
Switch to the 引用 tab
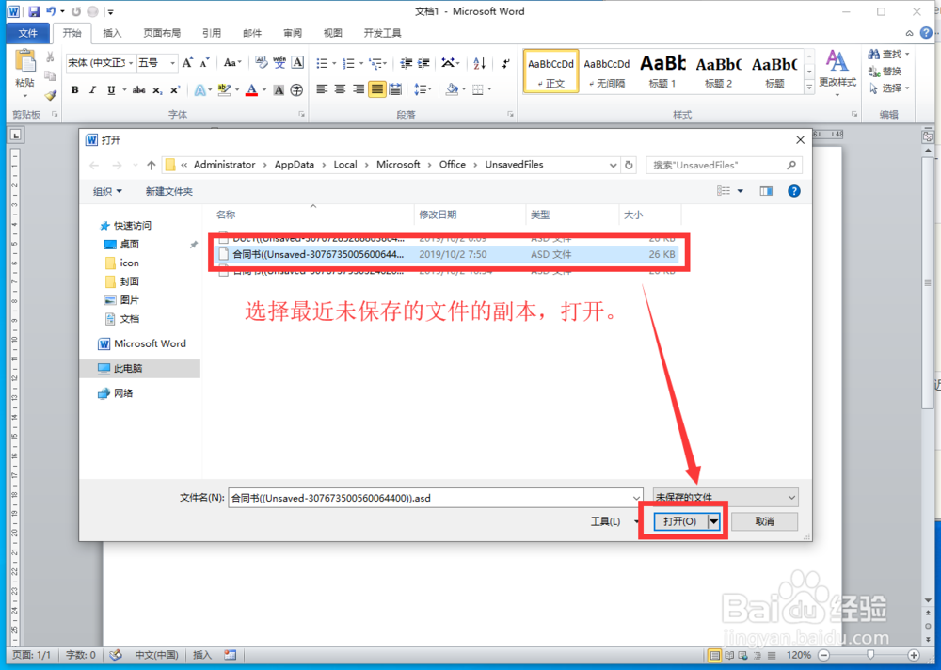tap(211, 33)
